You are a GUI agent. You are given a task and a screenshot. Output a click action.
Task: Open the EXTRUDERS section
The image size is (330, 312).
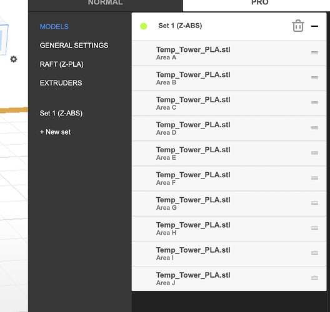[61, 83]
